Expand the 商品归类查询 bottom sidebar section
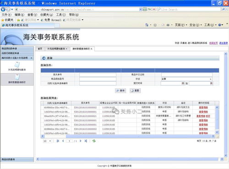This screenshot has height=169, width=229. tap(17, 159)
